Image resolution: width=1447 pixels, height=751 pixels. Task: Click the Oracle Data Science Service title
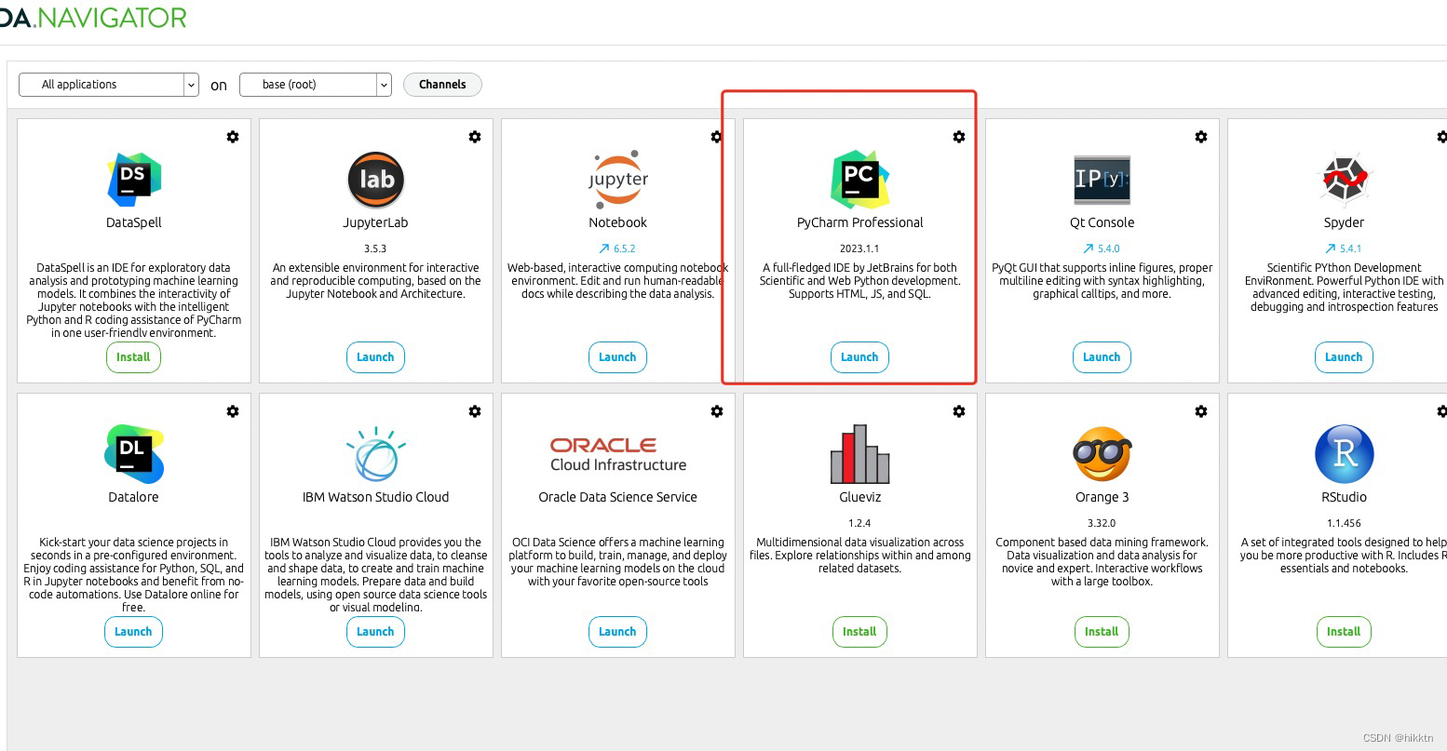pyautogui.click(x=618, y=497)
